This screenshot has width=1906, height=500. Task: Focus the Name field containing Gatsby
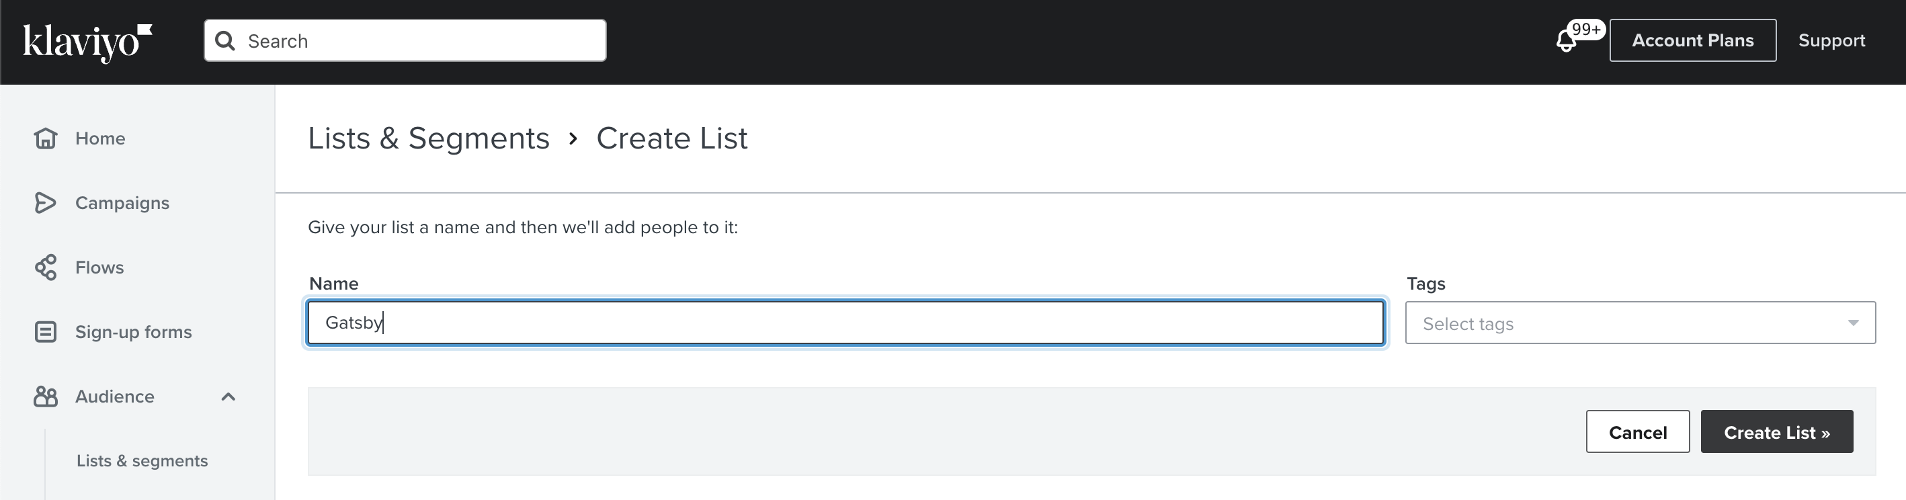(x=845, y=323)
